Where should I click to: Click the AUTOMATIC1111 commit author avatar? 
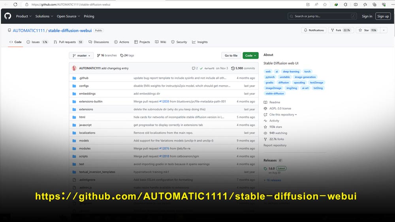coord(74,68)
